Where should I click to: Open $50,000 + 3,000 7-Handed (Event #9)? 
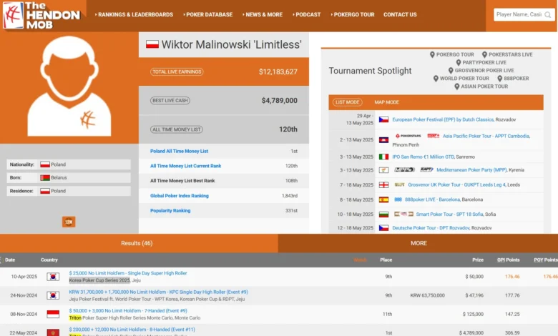click(x=128, y=311)
